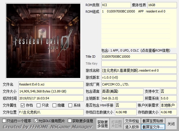Click the 文件校验 button
The height and width of the screenshot is (131, 179).
point(132,121)
